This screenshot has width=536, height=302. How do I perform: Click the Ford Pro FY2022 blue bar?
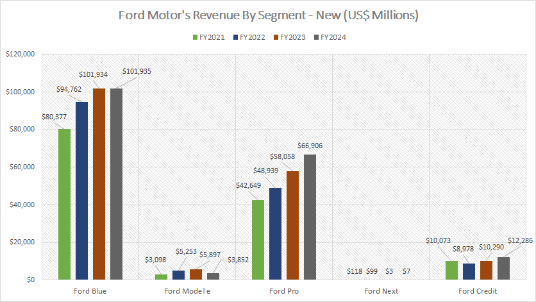point(276,234)
